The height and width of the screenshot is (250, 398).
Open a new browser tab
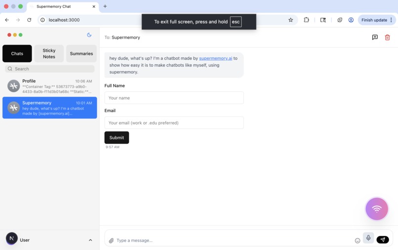(105, 6)
